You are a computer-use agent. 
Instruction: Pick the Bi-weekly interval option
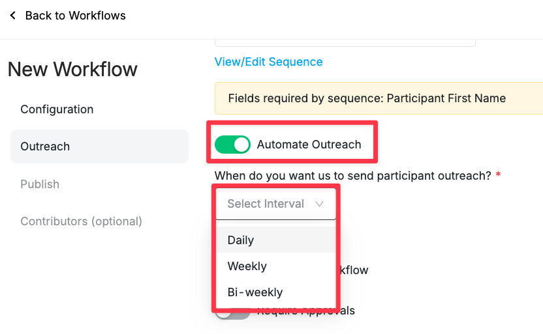tap(276, 292)
